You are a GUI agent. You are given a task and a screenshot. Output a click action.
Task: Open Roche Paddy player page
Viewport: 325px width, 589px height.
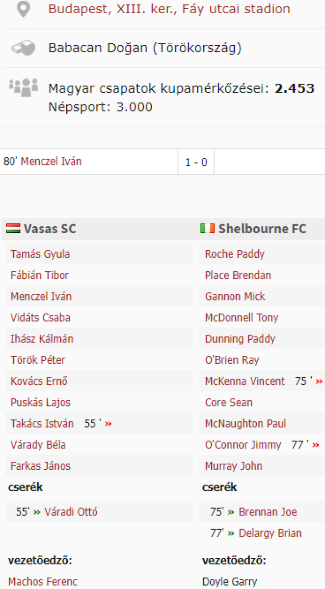[x=235, y=254]
